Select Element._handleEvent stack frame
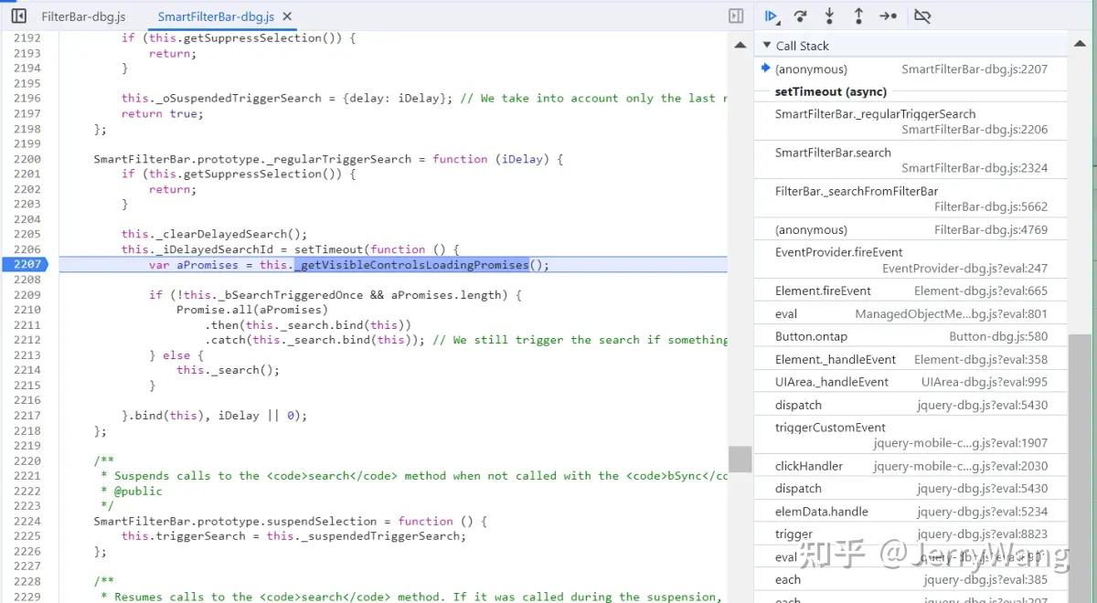The height and width of the screenshot is (603, 1097). click(x=911, y=359)
